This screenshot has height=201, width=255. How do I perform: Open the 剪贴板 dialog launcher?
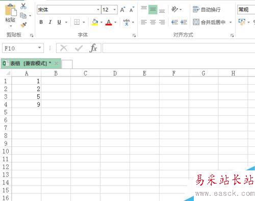[32, 35]
